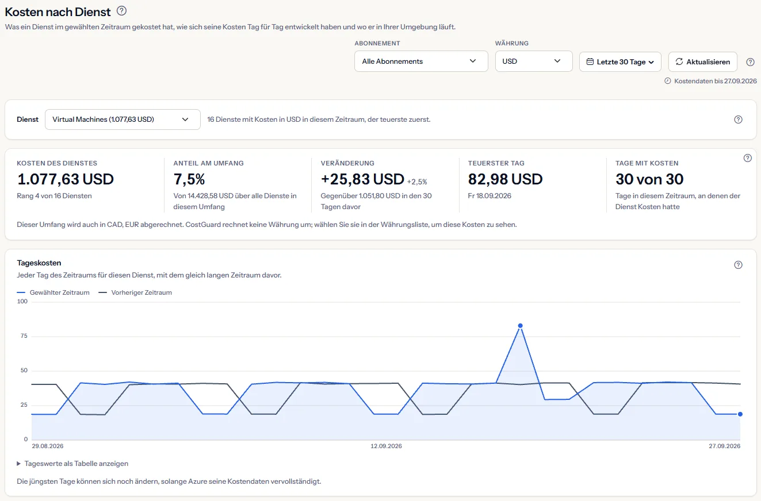Screen dimensions: 761x501
Task: Click the 30 von 30 value
Action: pyautogui.click(x=649, y=179)
